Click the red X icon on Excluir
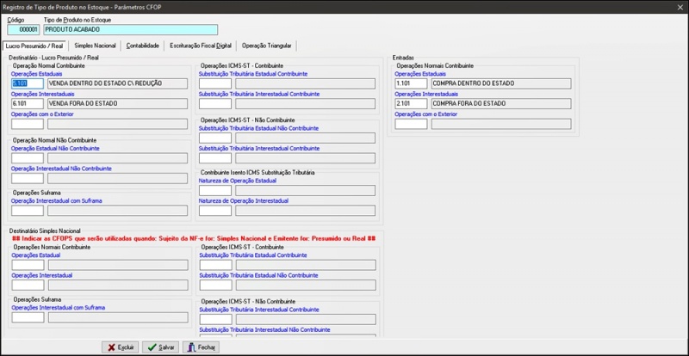The height and width of the screenshot is (356, 689). point(111,347)
